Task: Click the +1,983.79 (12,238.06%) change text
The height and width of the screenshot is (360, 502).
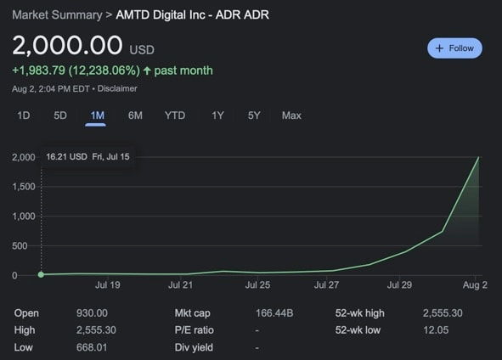Action: pos(76,70)
